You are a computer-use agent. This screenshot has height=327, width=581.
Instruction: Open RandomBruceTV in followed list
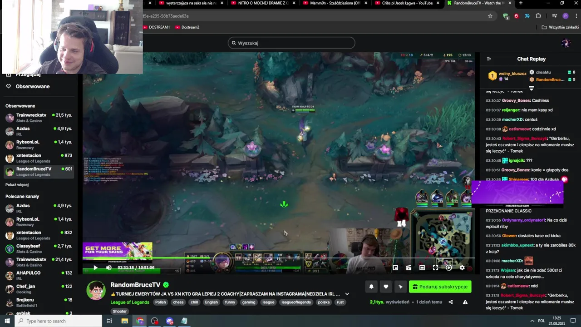pyautogui.click(x=39, y=171)
